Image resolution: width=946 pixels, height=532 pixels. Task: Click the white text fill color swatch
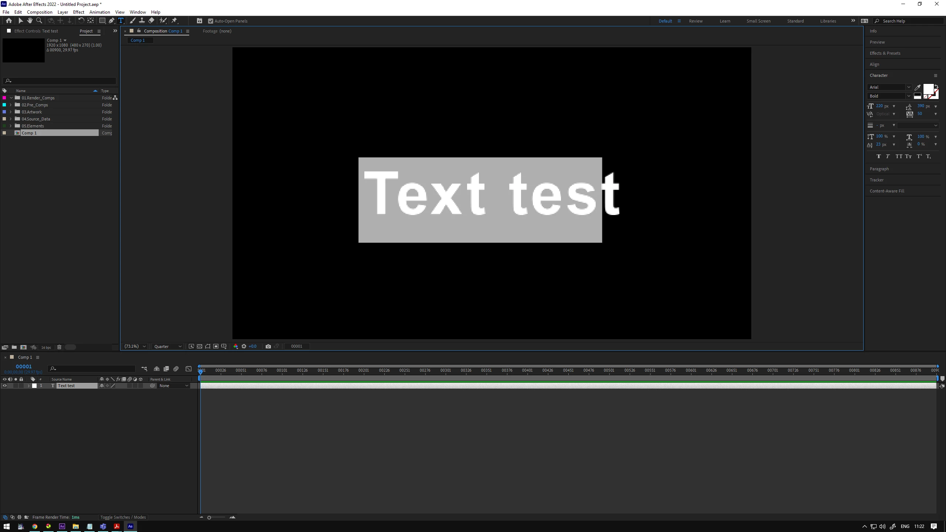click(928, 89)
